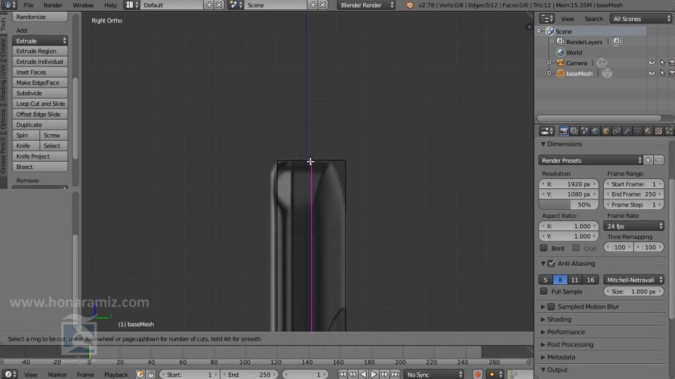
Task: Click the X icon to delete Scene
Action: click(x=323, y=5)
